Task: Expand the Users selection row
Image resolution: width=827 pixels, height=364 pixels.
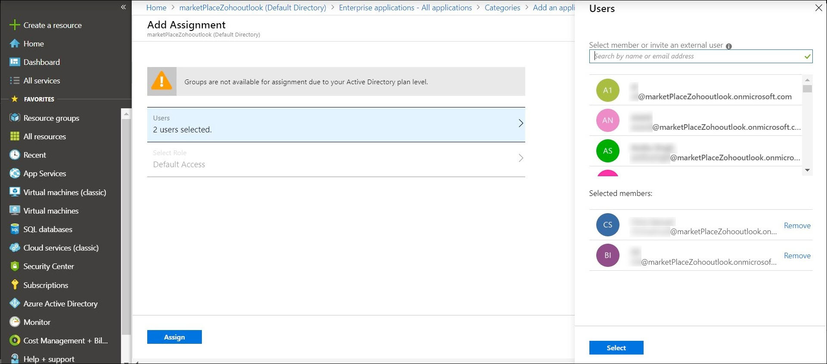Action: tap(336, 124)
